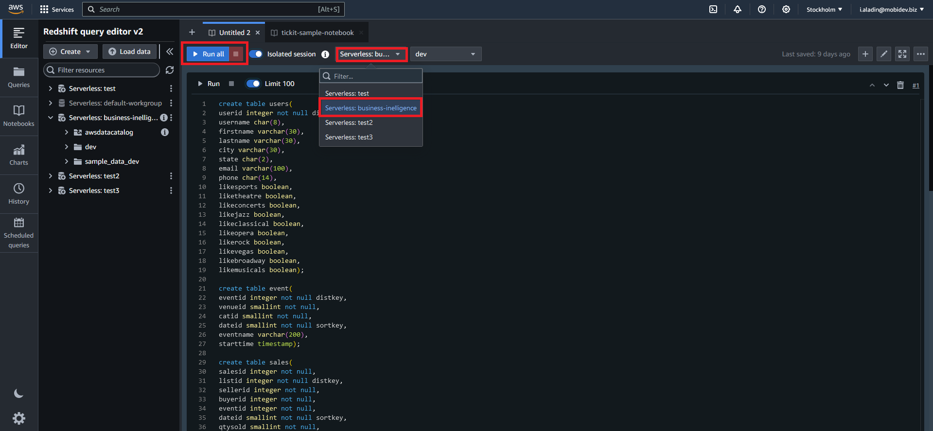Open AWS console settings gear

[x=786, y=9]
